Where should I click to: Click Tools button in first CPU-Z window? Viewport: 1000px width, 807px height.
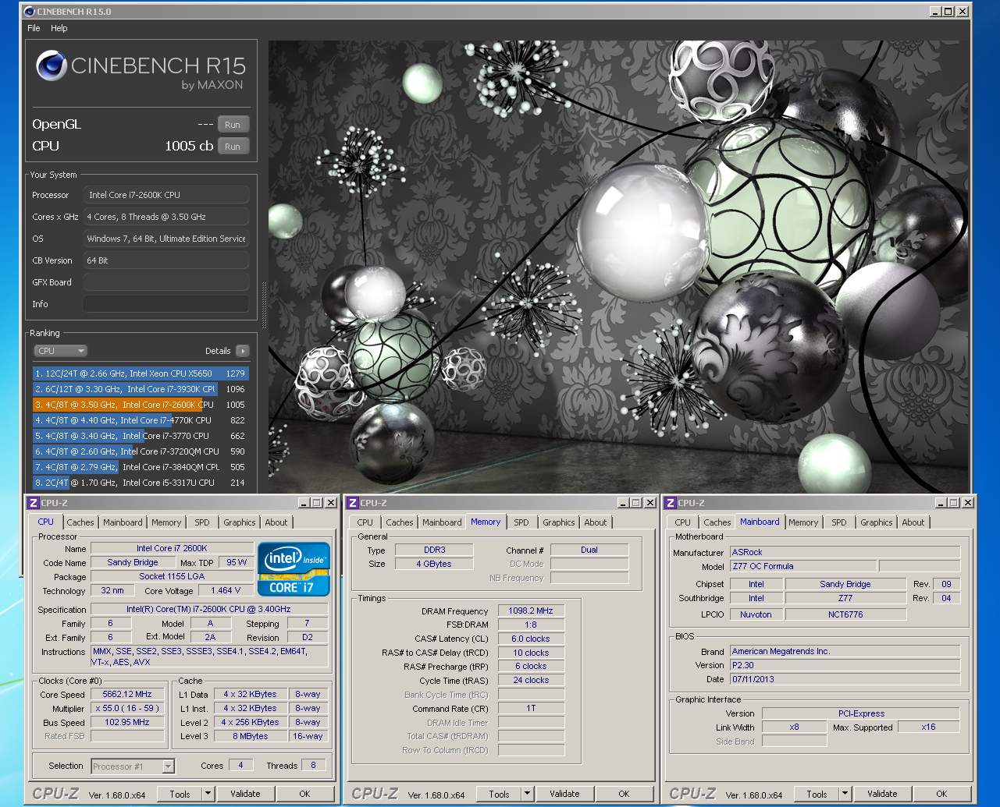click(x=180, y=795)
